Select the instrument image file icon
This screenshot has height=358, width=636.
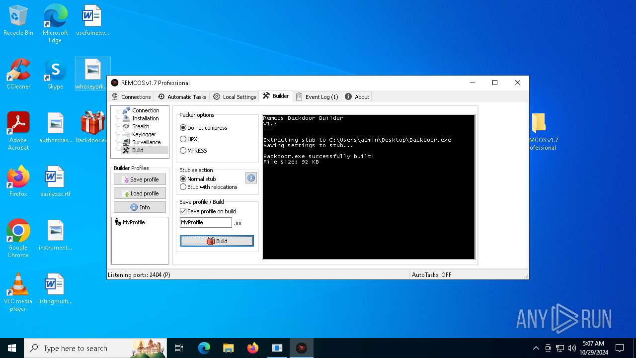coord(55,236)
